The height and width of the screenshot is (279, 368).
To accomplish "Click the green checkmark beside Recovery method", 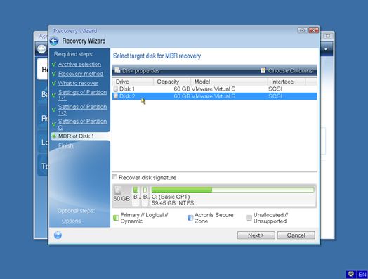I will [54, 74].
